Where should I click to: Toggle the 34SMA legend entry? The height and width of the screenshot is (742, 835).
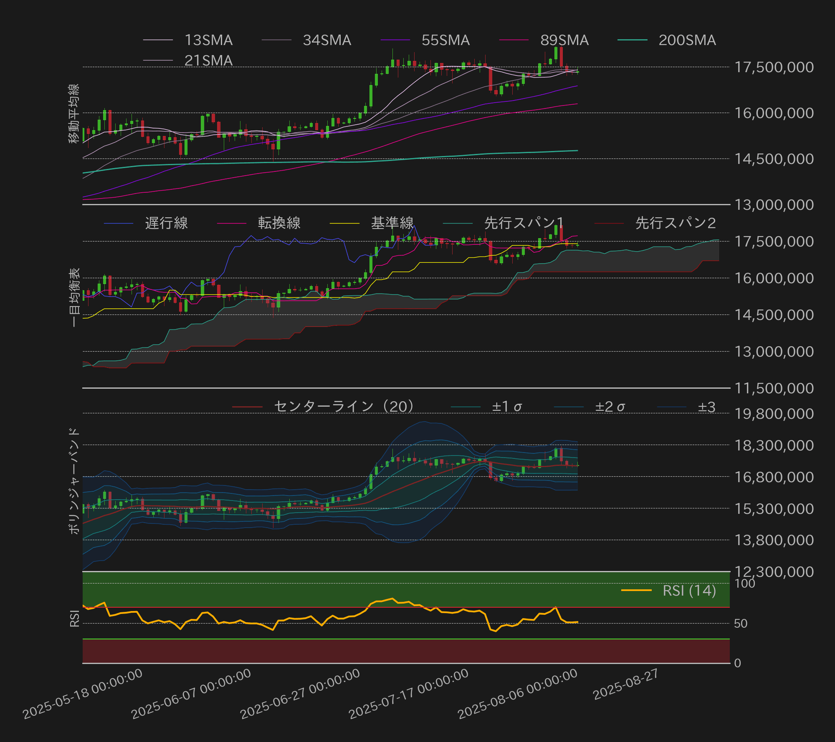326,40
